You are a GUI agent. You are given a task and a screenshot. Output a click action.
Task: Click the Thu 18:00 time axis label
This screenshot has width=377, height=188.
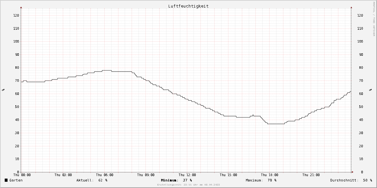270,175
